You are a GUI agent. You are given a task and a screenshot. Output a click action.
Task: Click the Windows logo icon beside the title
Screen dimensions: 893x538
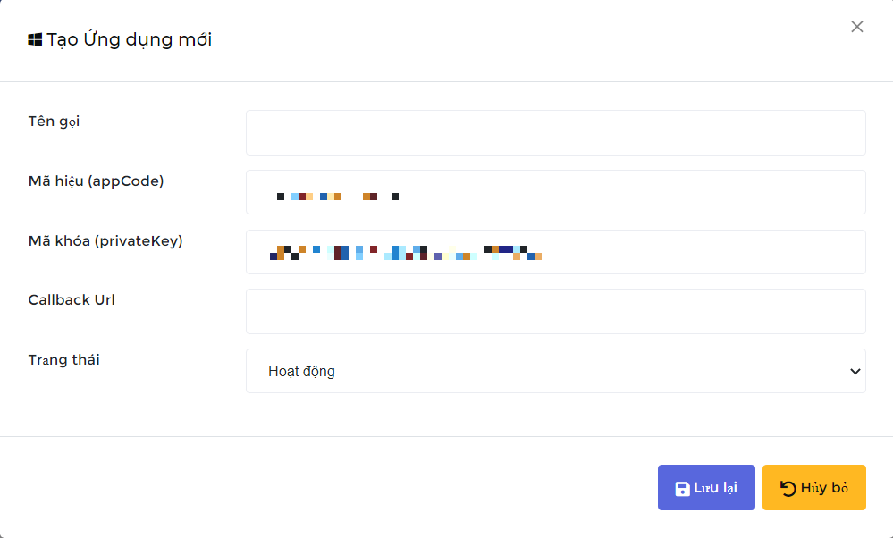pos(35,40)
